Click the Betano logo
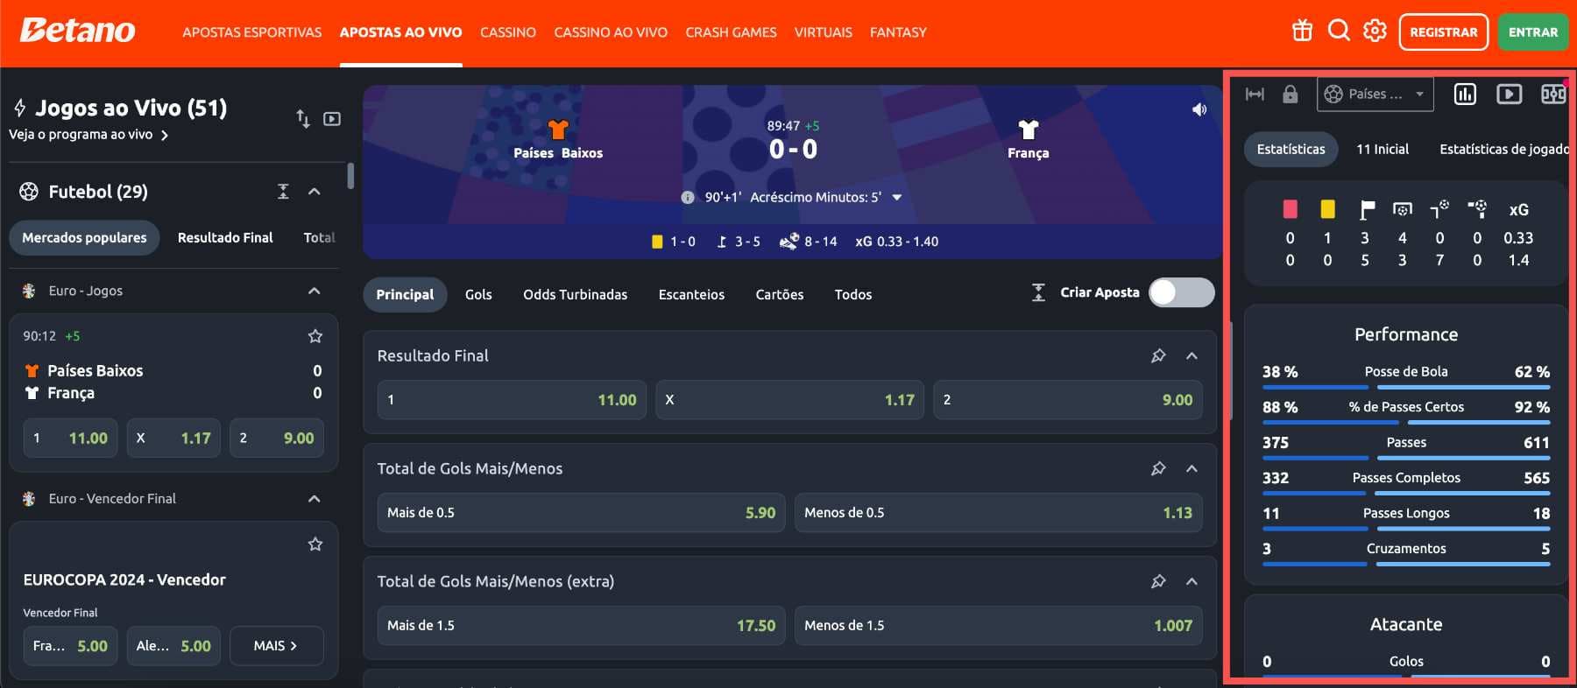 (77, 31)
